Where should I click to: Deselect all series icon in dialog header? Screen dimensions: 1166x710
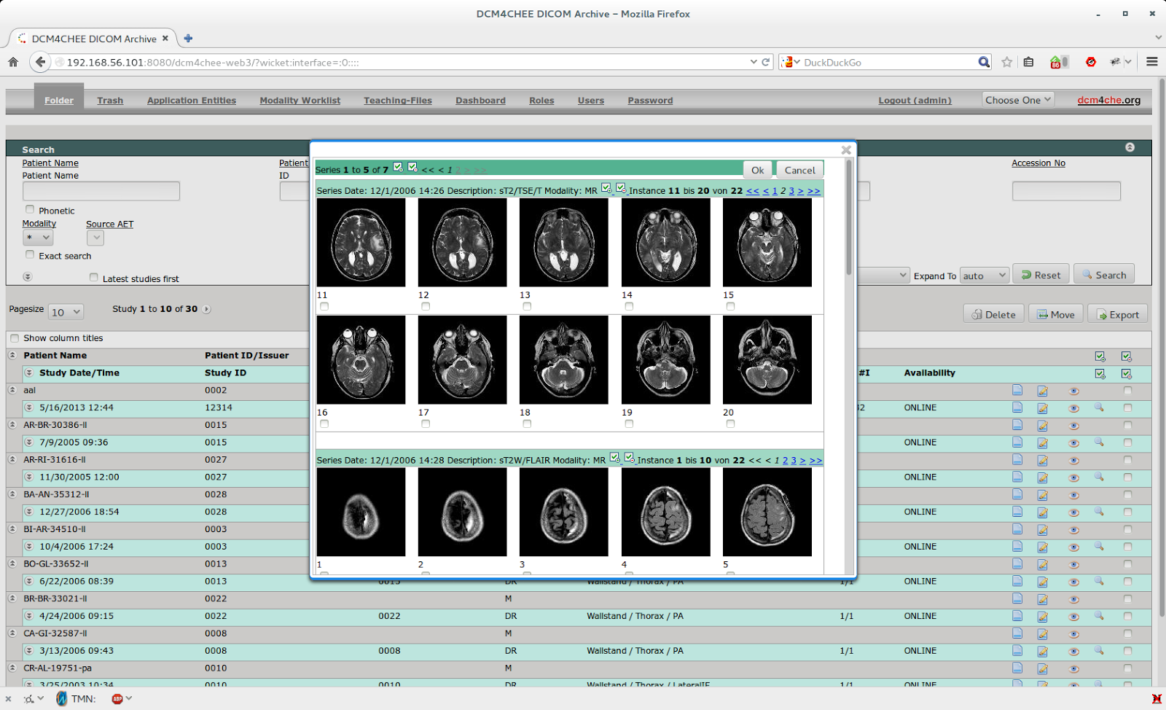(x=412, y=167)
